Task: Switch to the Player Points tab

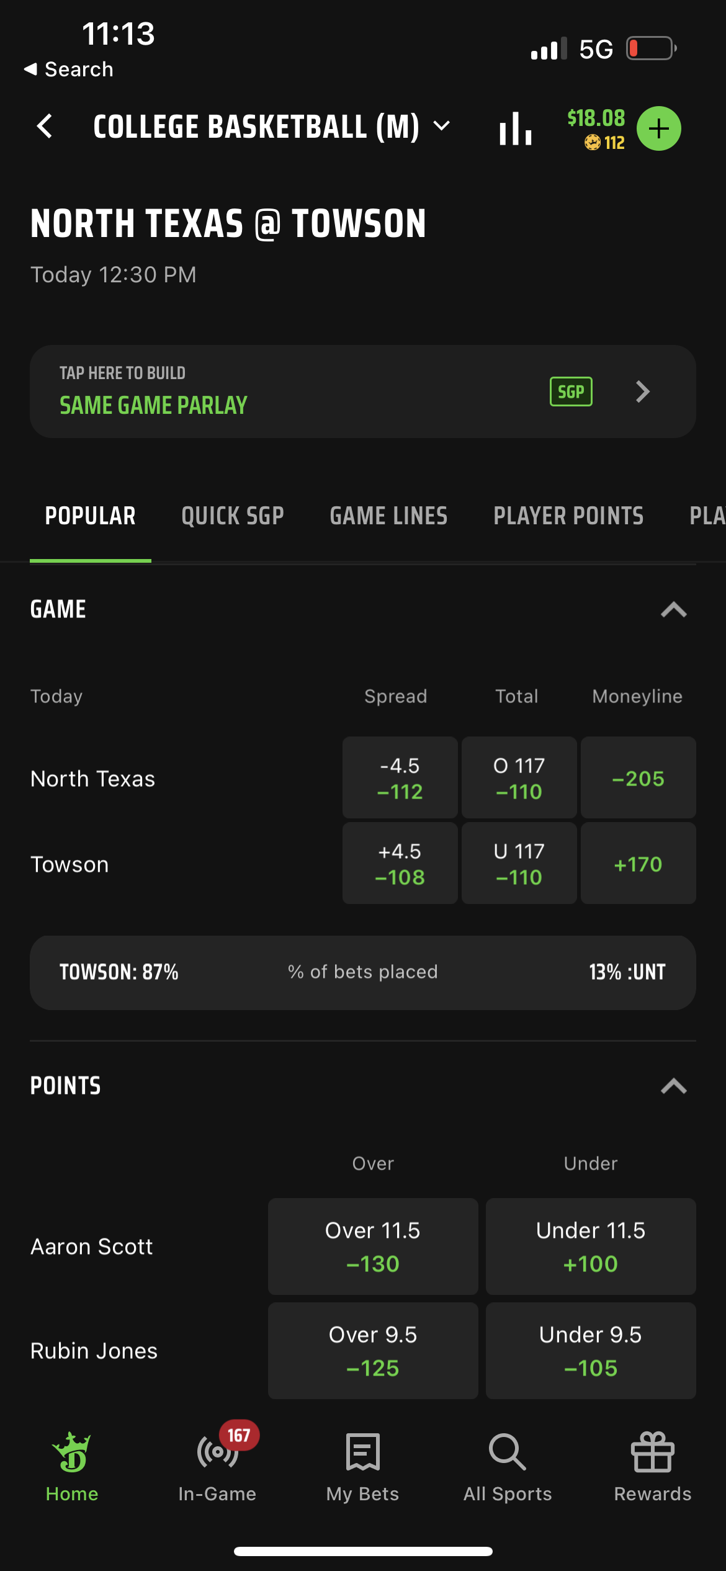Action: [568, 516]
